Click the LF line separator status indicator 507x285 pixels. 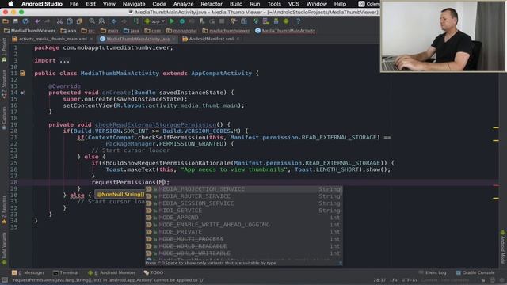[394, 280]
